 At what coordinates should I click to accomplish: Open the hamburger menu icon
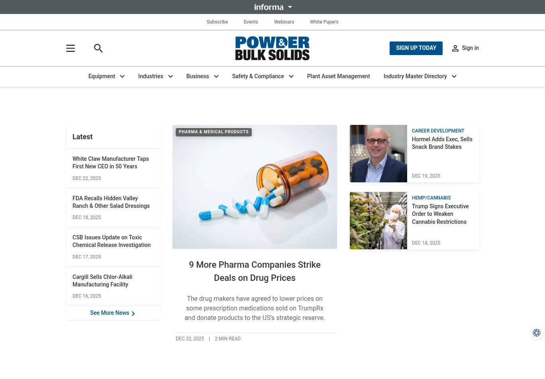tap(71, 48)
